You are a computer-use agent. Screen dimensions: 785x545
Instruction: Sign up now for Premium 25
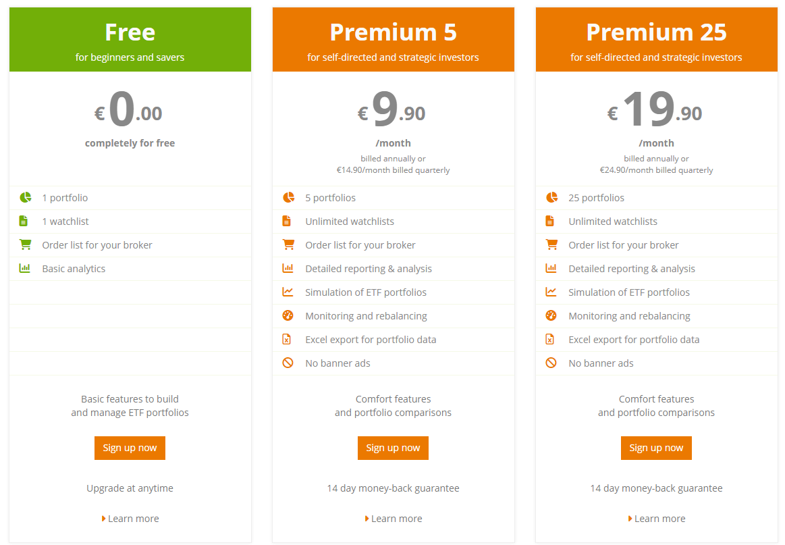(656, 448)
